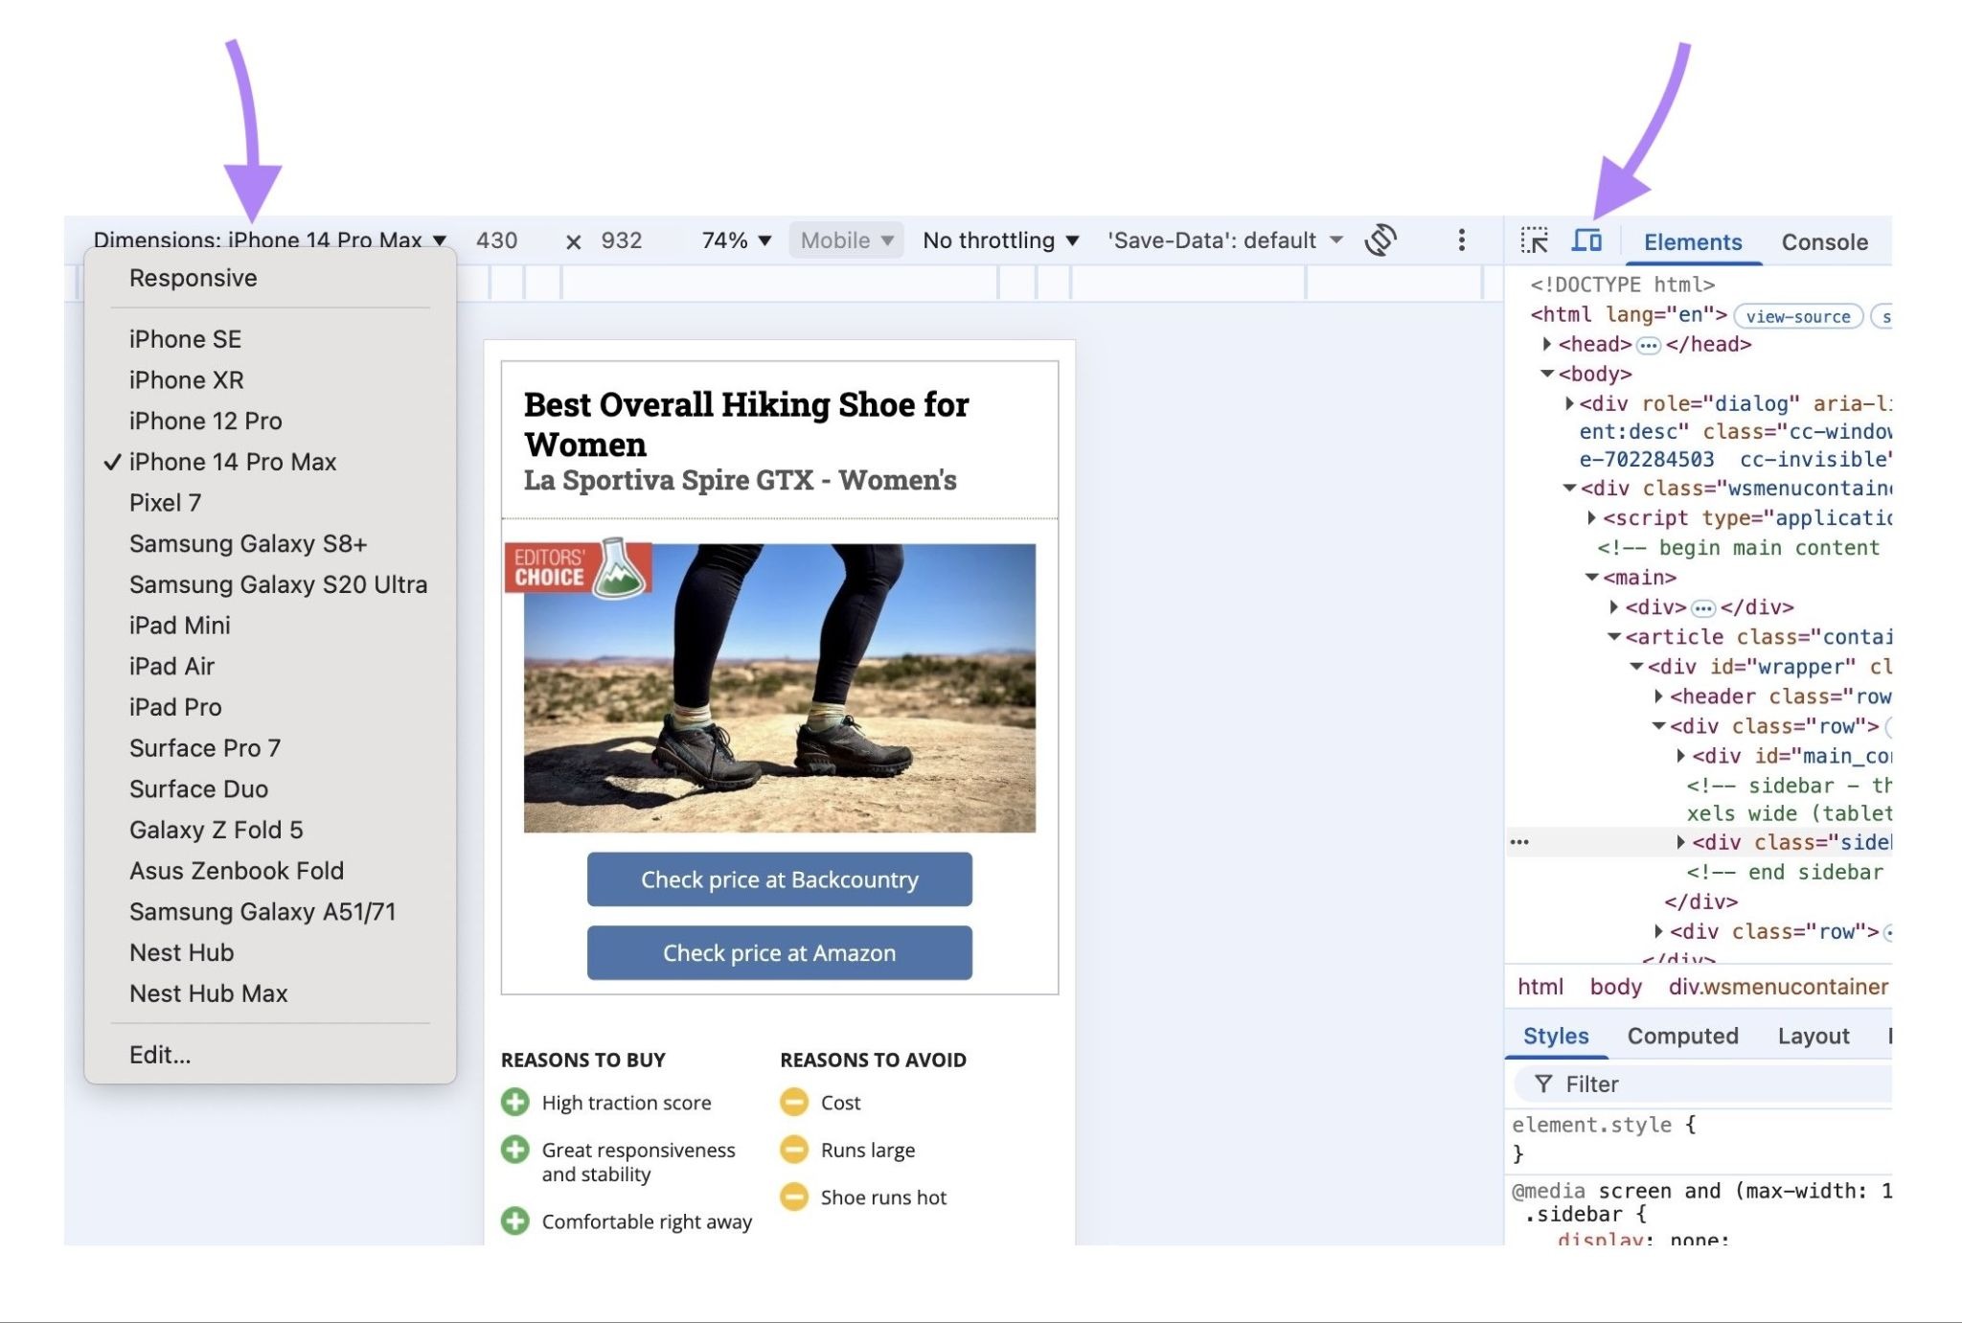This screenshot has width=1962, height=1323.
Task: Click the Check price at Backcountry button
Action: point(779,879)
